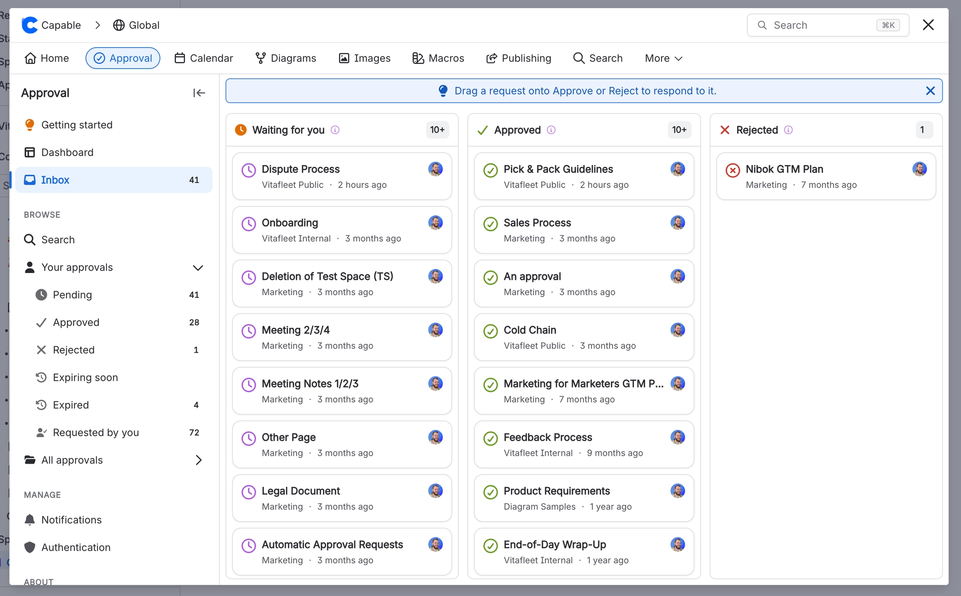Open the Images tab
Image resolution: width=961 pixels, height=596 pixels.
[x=365, y=58]
